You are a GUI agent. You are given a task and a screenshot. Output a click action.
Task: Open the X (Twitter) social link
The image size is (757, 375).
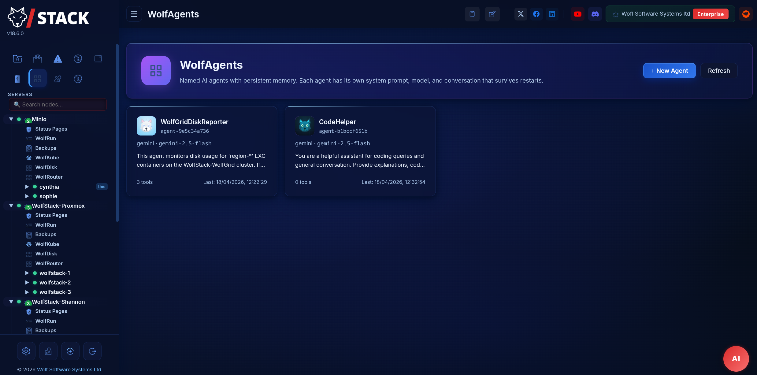click(x=521, y=14)
